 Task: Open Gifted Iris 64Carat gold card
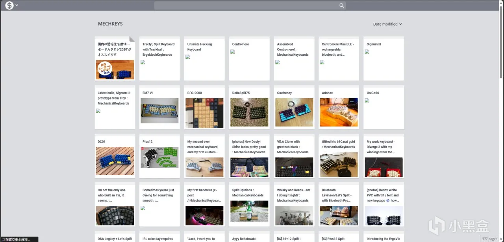tap(339, 156)
